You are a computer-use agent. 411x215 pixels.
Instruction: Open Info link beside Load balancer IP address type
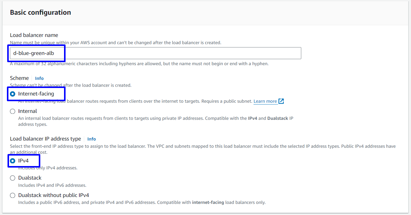(x=91, y=139)
